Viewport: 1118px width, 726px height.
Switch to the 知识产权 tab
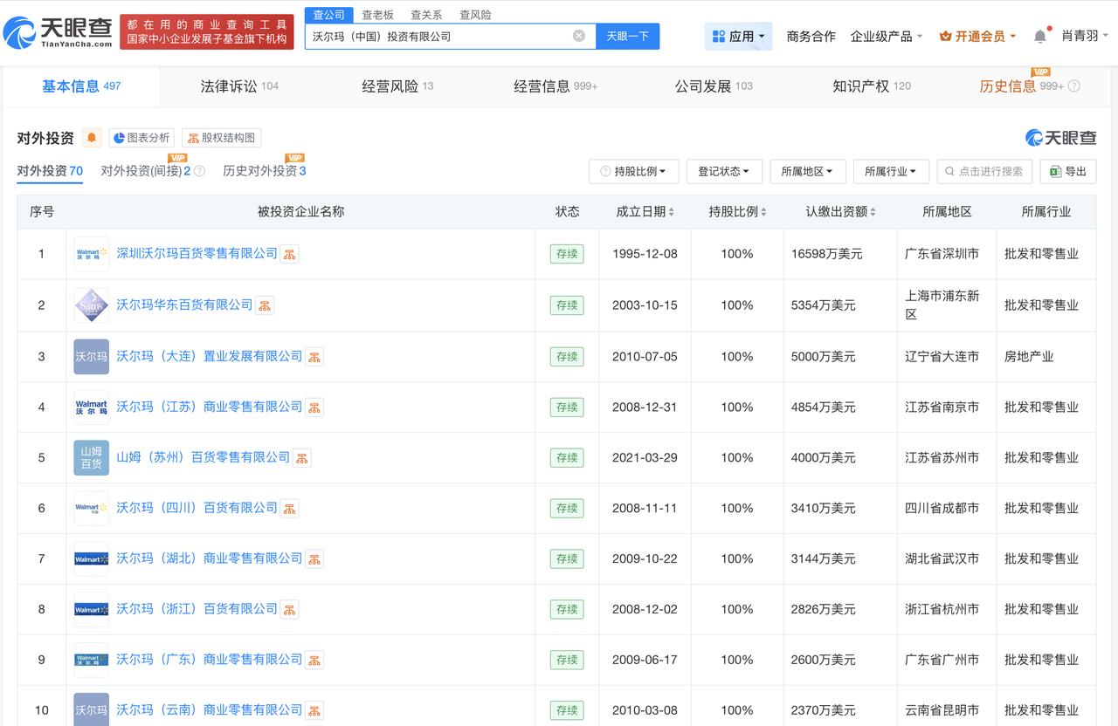[872, 86]
